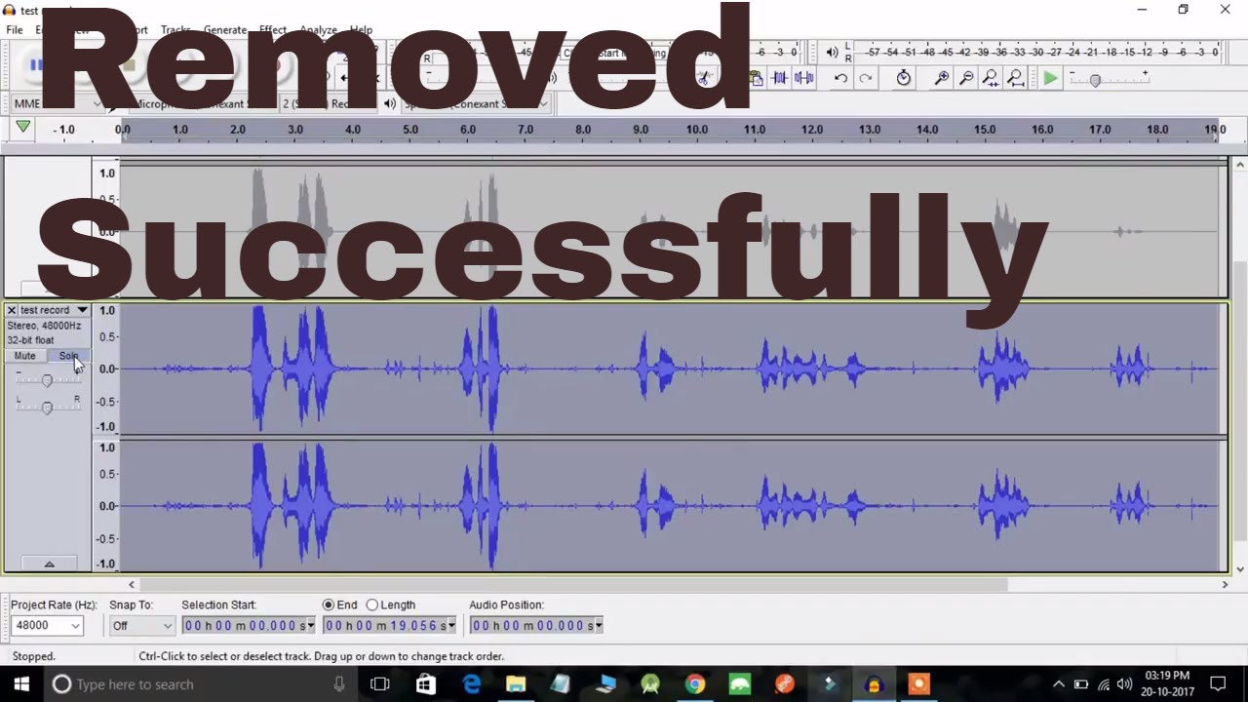Mute the test record track
This screenshot has height=702, width=1248.
point(25,356)
